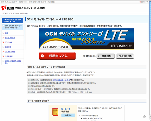The image size is (151, 121).
Task: Click the STEP 1 heading text
Action: point(66,109)
